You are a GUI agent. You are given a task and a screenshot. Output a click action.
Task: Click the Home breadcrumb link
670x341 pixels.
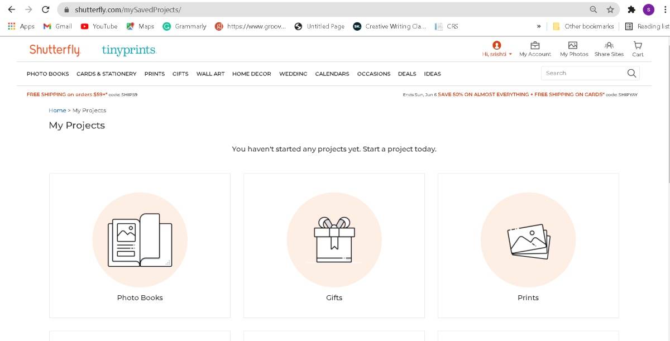(x=57, y=111)
